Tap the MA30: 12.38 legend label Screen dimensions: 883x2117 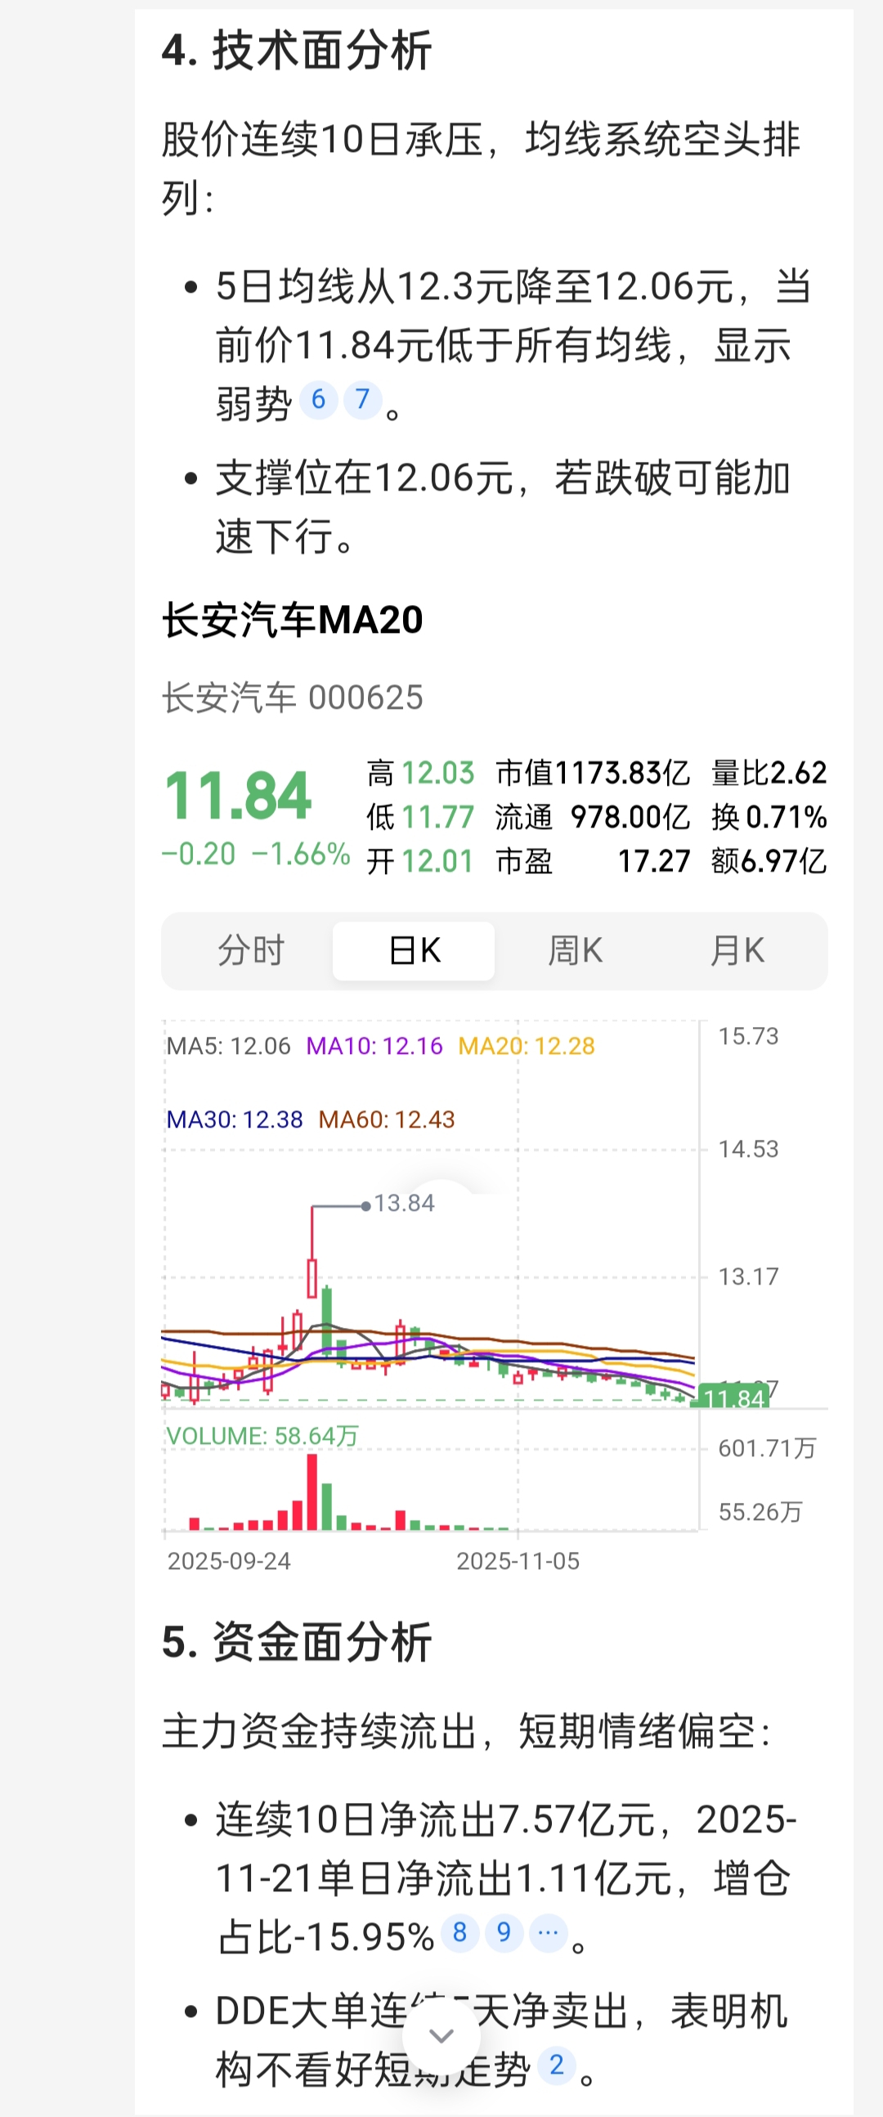coord(234,1119)
